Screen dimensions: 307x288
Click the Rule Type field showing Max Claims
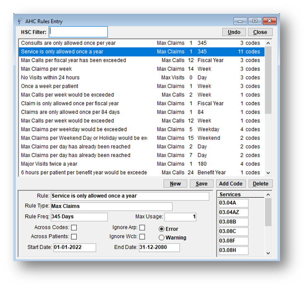[111, 206]
